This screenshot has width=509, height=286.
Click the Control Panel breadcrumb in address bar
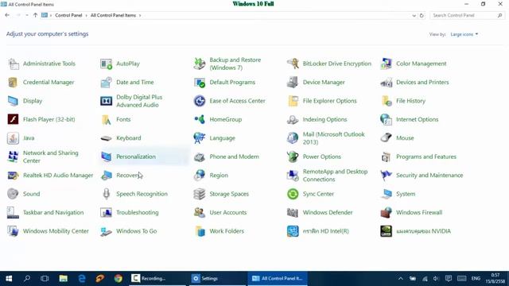[68, 15]
